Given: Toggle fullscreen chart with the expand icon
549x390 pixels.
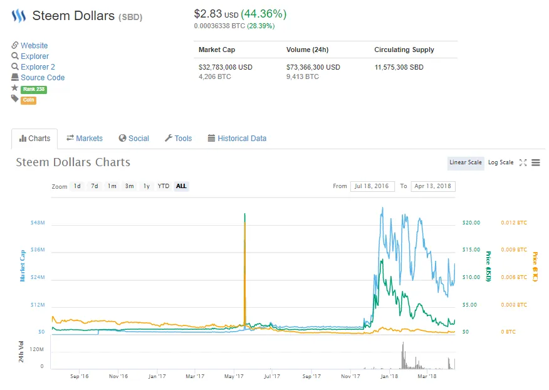Looking at the screenshot, I should pos(523,162).
